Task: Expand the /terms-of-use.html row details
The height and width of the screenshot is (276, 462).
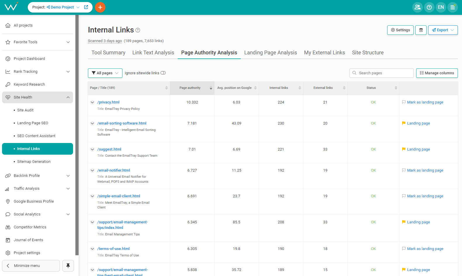Action: (92, 249)
